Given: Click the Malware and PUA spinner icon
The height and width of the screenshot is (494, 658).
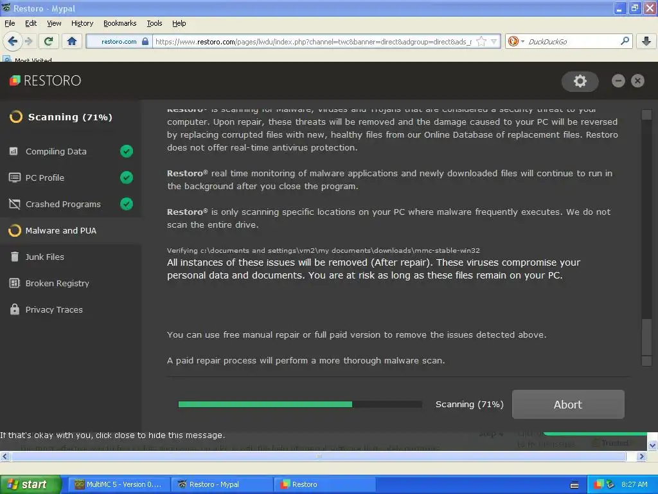Looking at the screenshot, I should tap(15, 230).
